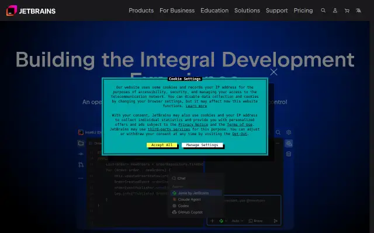374x233 pixels.
Task: Toggle the AI chat tool window icon
Action: click(x=289, y=143)
